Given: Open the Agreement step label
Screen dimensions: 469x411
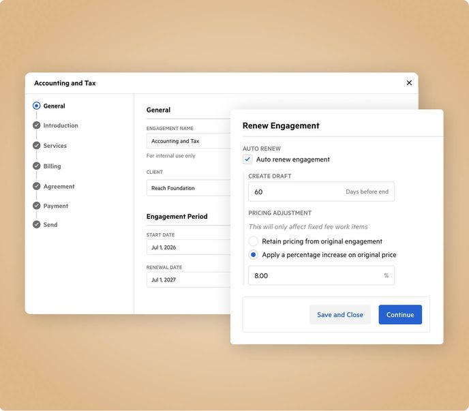Looking at the screenshot, I should 59,186.
